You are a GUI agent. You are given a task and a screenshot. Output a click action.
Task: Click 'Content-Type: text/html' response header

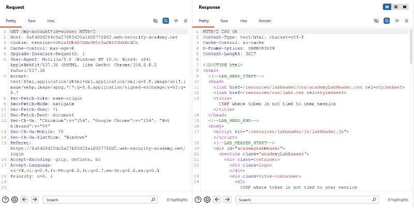[x=253, y=37]
